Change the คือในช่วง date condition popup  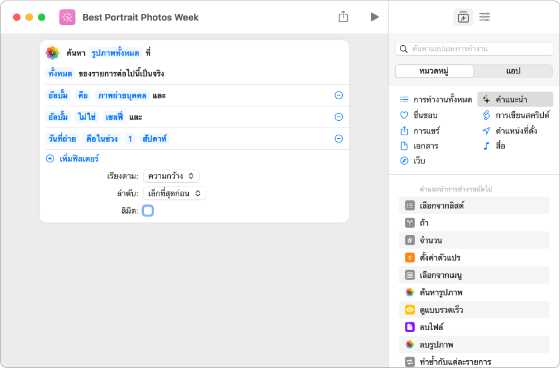pyautogui.click(x=101, y=139)
